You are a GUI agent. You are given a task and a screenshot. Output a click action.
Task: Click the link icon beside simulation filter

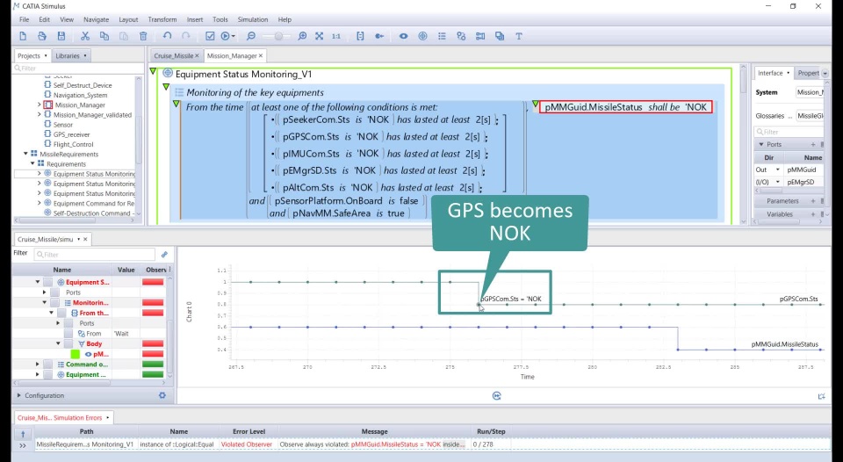click(x=164, y=255)
